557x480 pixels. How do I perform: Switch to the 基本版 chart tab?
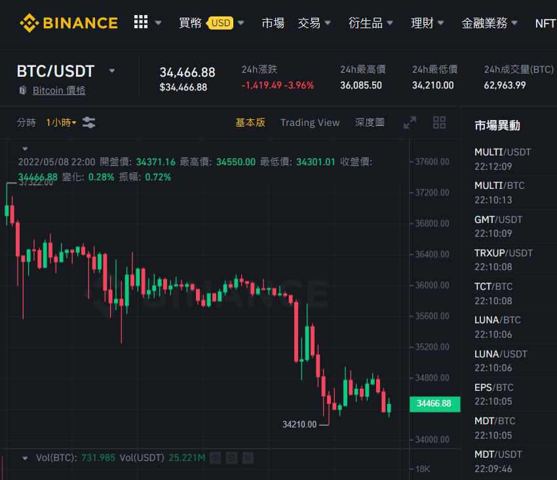(x=250, y=123)
